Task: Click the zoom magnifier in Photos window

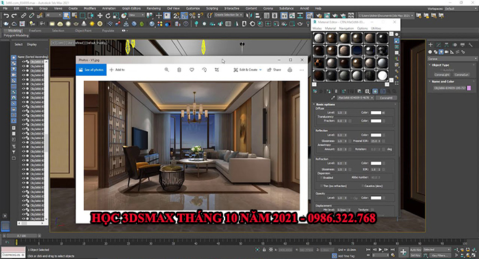Action: coord(167,70)
